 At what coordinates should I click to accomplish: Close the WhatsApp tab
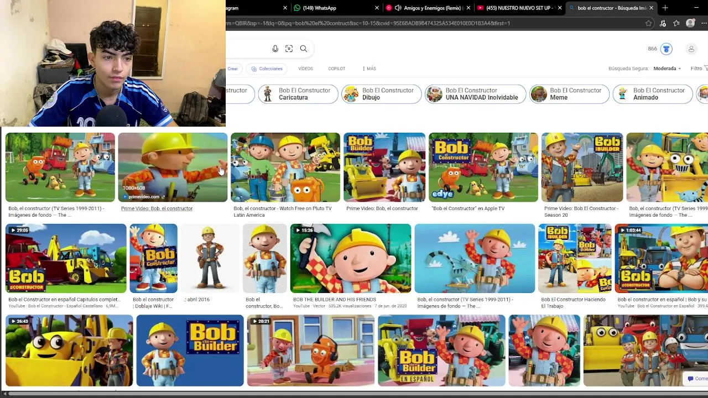377,8
